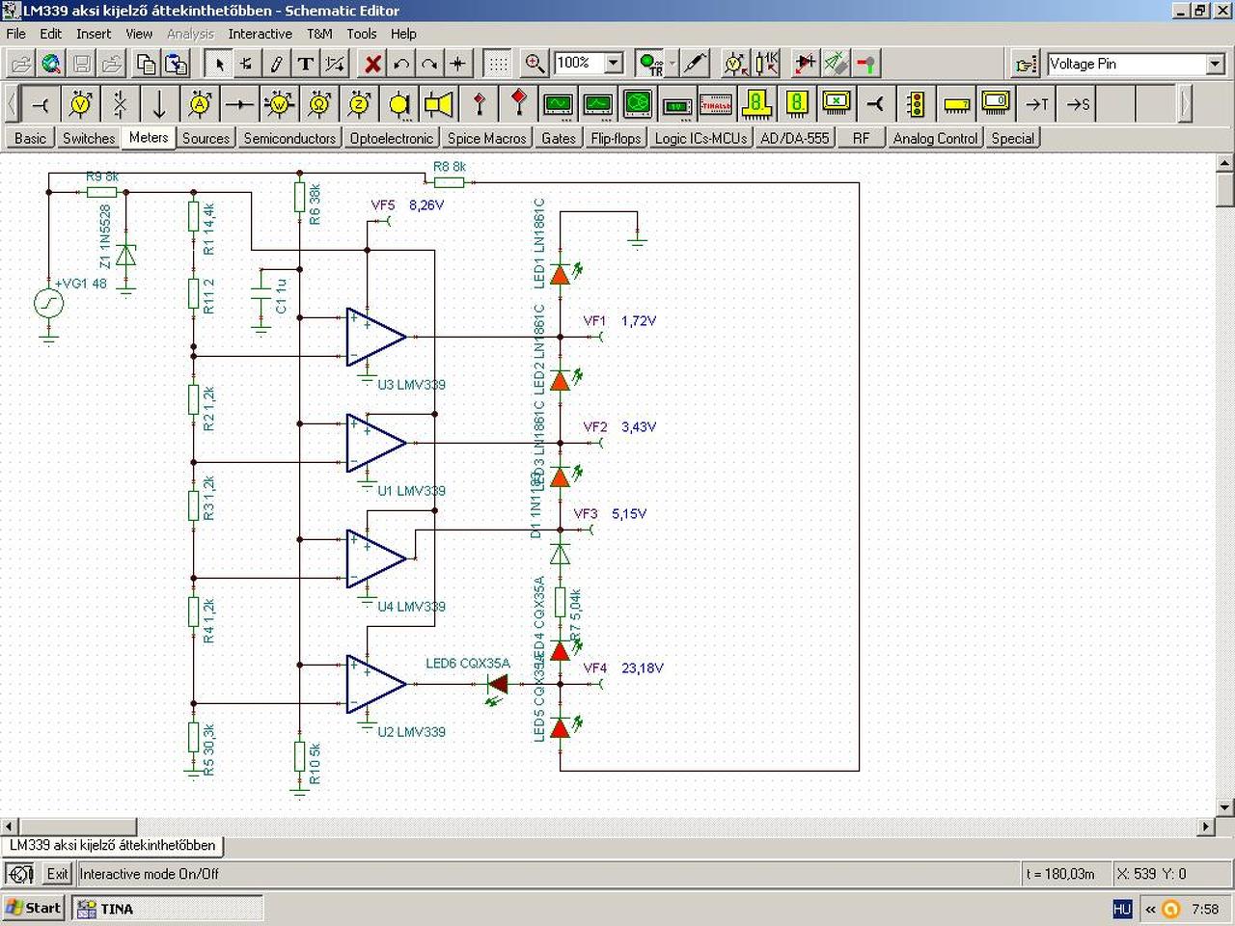Viewport: 1235px width, 926px height.
Task: Click the Windows Start button
Action: coord(34,908)
